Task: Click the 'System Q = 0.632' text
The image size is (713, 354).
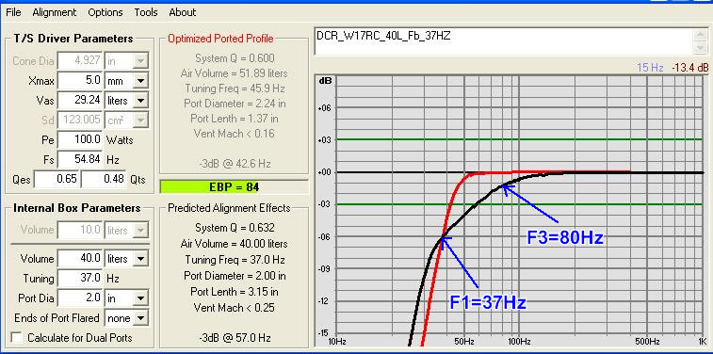Action: (x=235, y=228)
